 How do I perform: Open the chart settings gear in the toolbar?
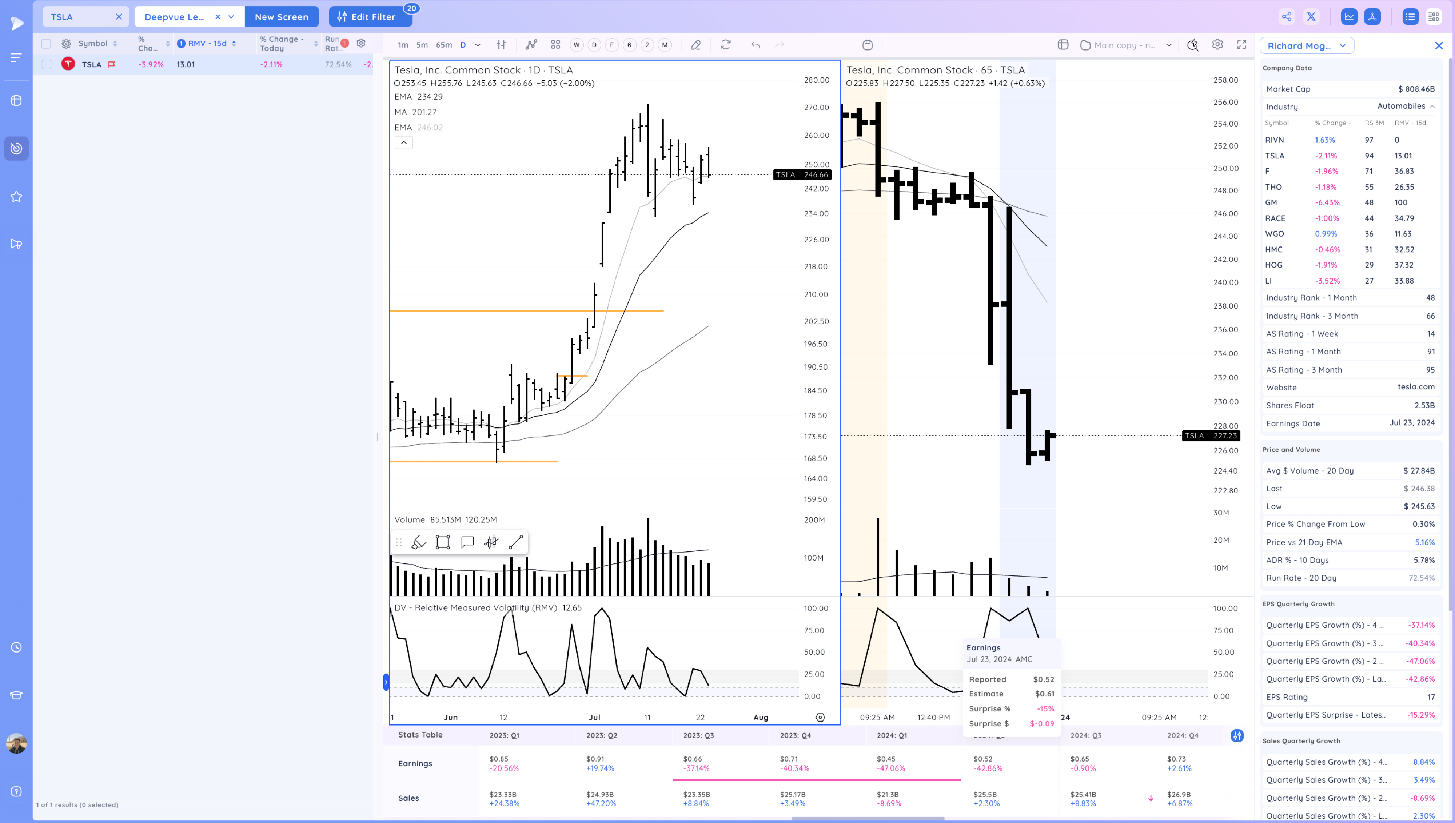click(x=1217, y=45)
